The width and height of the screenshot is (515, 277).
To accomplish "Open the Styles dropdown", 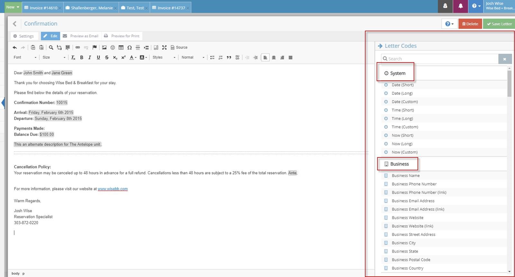I will (164, 57).
